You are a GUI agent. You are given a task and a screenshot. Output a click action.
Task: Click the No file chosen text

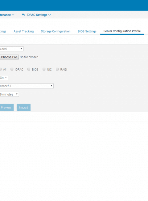tap(29, 57)
